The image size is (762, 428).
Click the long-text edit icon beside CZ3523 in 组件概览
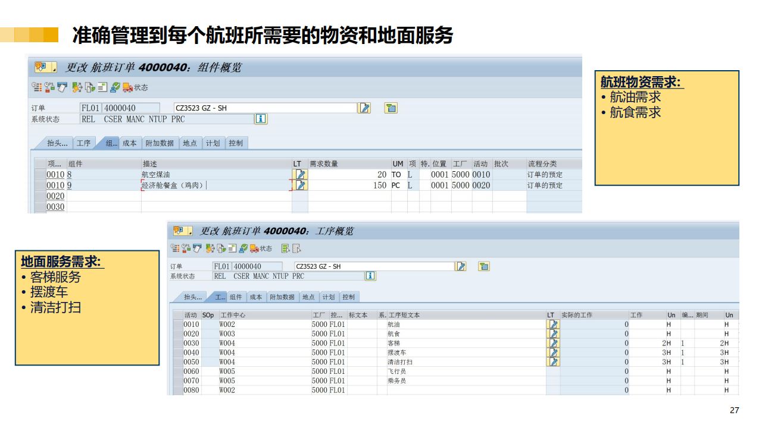tap(364, 108)
